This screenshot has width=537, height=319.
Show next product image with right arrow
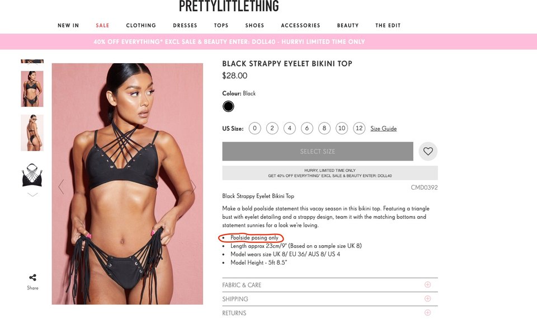194,187
